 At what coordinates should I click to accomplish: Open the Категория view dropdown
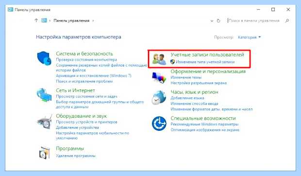(x=250, y=37)
